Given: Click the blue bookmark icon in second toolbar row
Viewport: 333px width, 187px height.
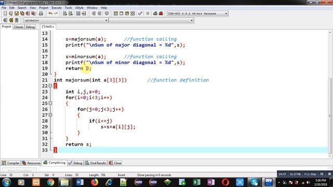Looking at the screenshot, I should pos(17,20).
